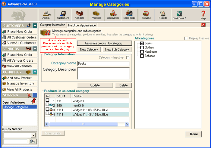Click the Delete button
211x148 pixels.
pos(123,85)
